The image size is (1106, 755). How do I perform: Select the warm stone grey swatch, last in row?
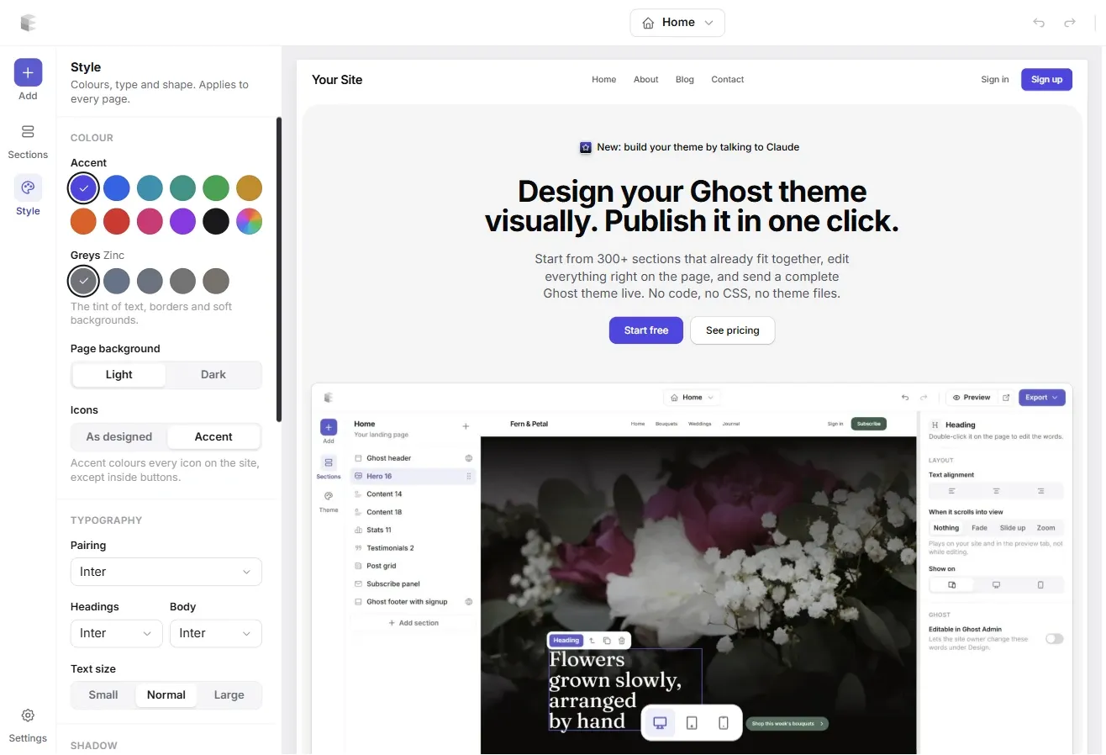tap(216, 281)
